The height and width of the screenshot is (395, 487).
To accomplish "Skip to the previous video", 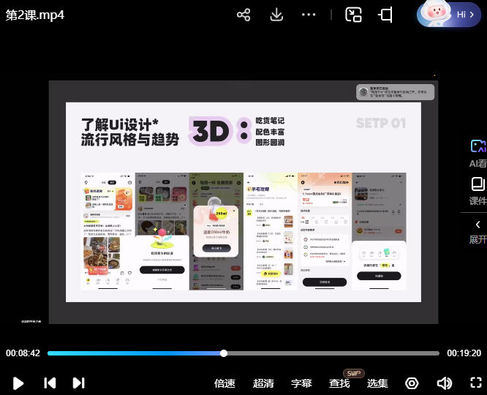I will [x=50, y=383].
